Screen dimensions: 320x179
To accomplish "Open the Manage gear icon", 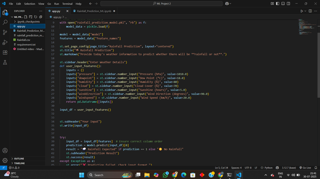I will click(x=5, y=160).
